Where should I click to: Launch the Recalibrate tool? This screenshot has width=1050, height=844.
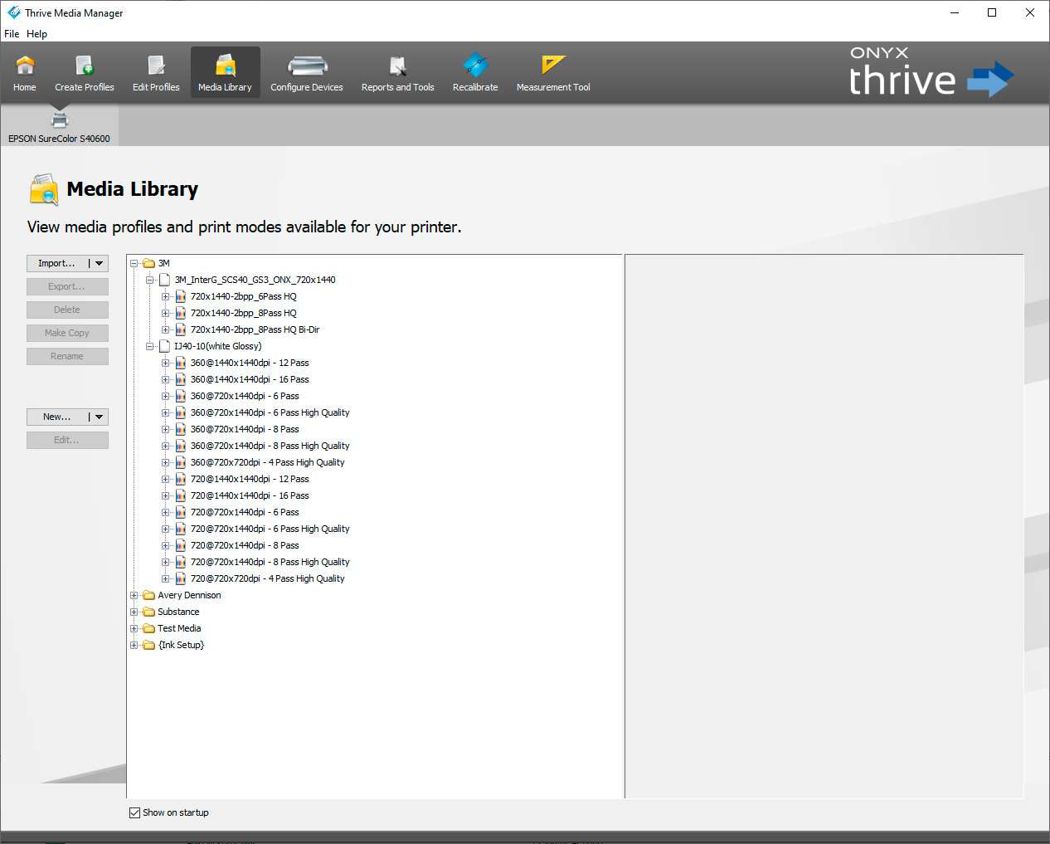pos(475,73)
